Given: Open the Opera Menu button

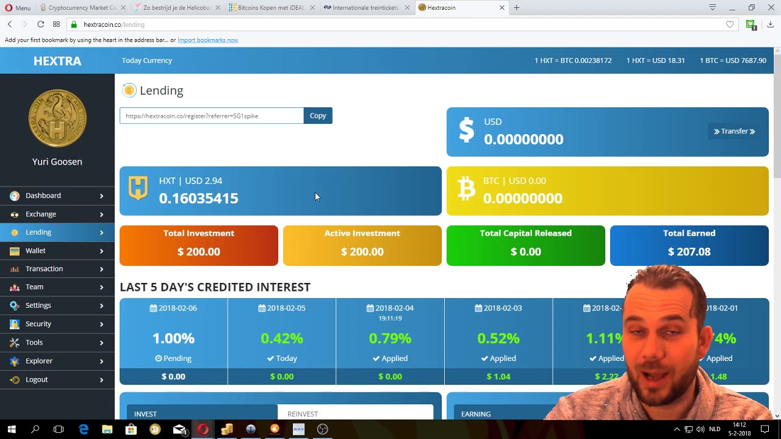Looking at the screenshot, I should click(18, 8).
